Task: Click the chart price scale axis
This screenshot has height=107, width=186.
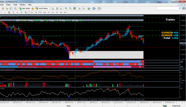Action: pyautogui.click(x=183, y=38)
